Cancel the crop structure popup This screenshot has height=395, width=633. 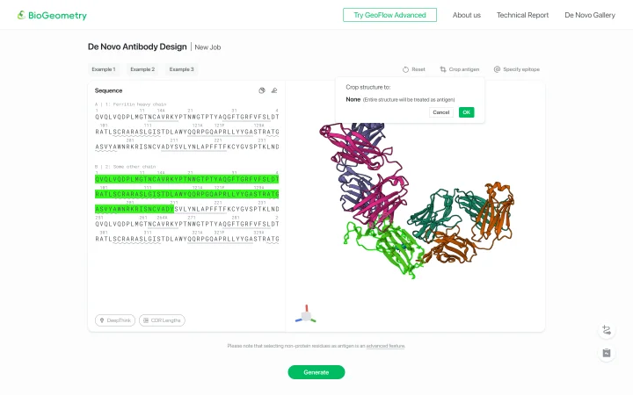(440, 112)
